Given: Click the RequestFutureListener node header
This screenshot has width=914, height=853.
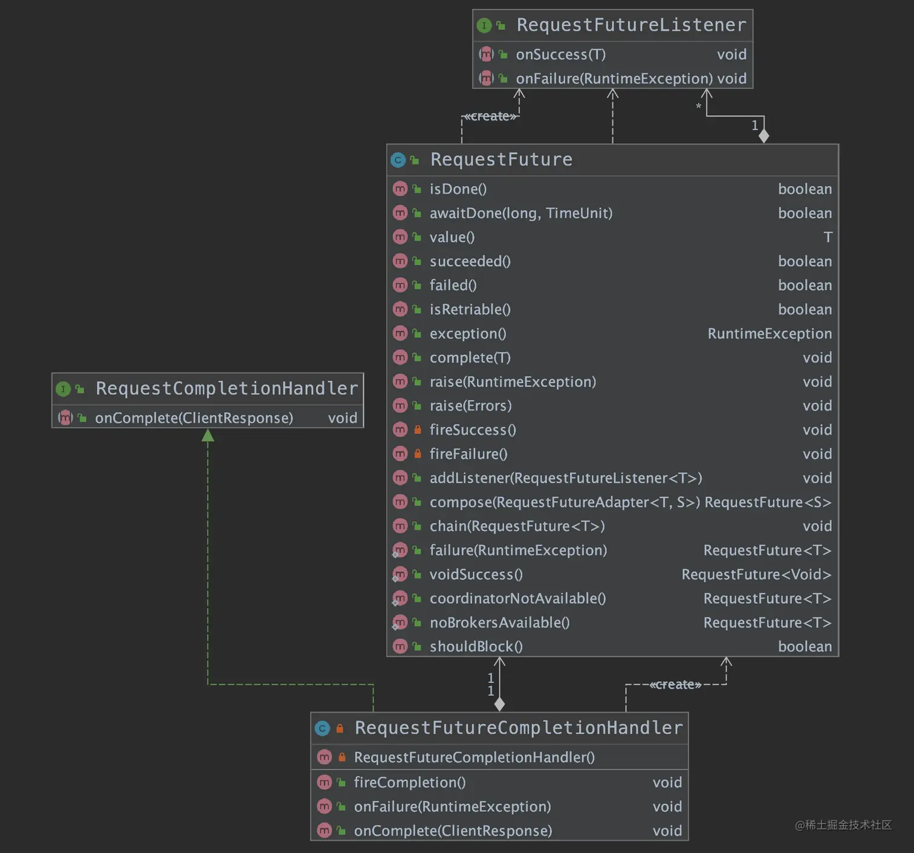Looking at the screenshot, I should click(x=612, y=25).
